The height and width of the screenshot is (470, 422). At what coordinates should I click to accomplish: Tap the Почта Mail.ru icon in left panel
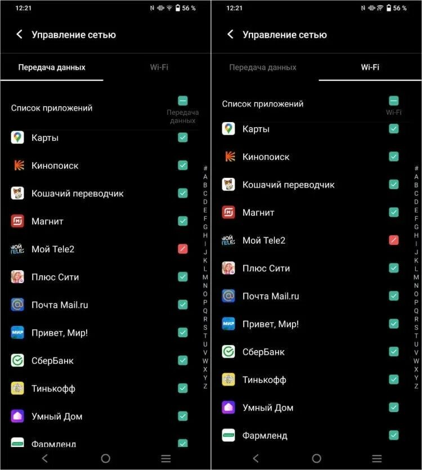pos(17,305)
